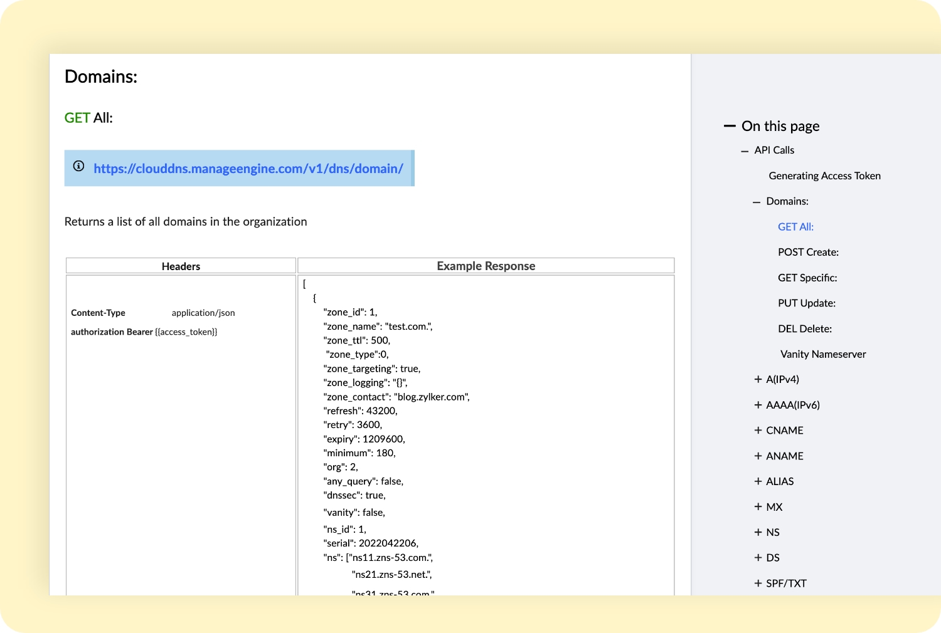This screenshot has height=633, width=941.
Task: Jump to Generating Access Token section
Action: [x=824, y=176]
